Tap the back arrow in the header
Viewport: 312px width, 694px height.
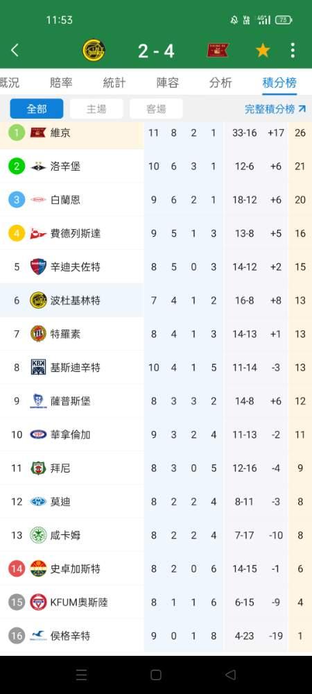coord(15,51)
